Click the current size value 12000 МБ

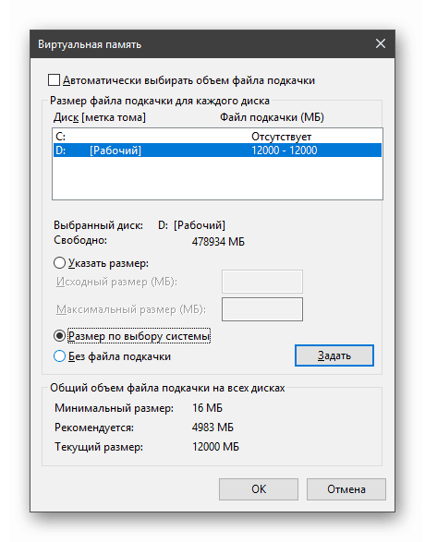pos(215,447)
